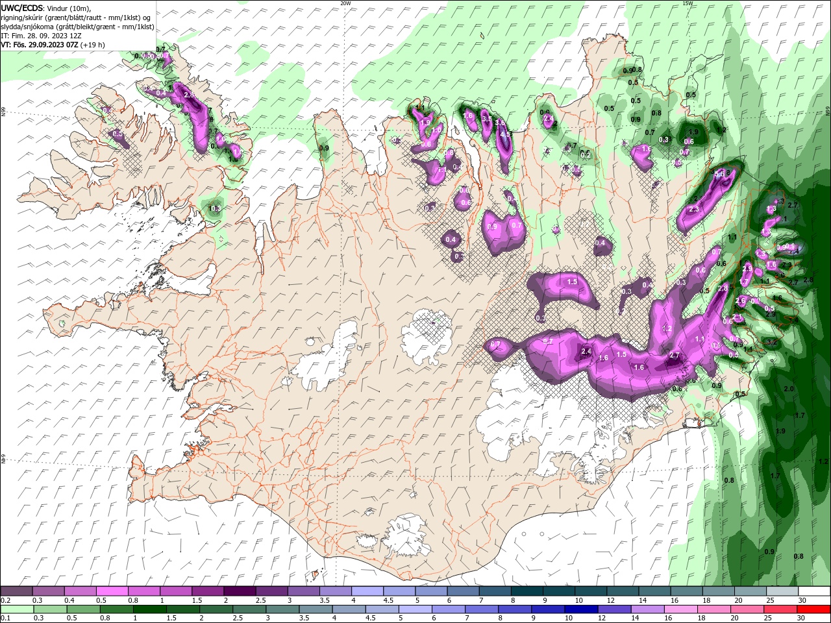Pick the 20 hot pink swatch, lower legend row
The width and height of the screenshot is (831, 623).
coord(747,609)
